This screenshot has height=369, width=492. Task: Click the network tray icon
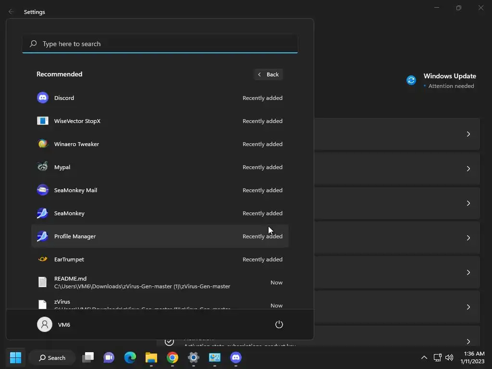pos(437,357)
